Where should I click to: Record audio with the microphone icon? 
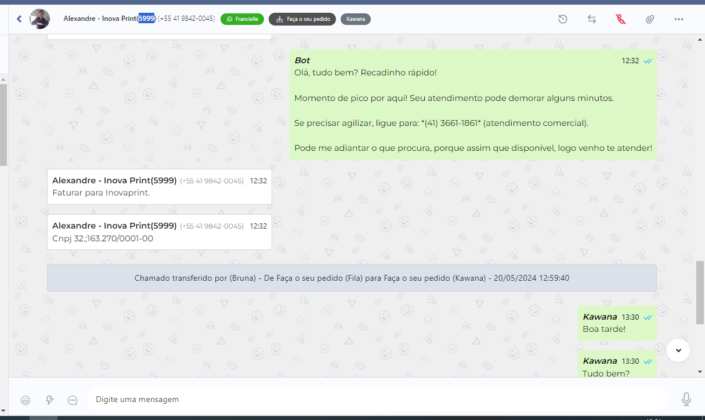pyautogui.click(x=686, y=399)
